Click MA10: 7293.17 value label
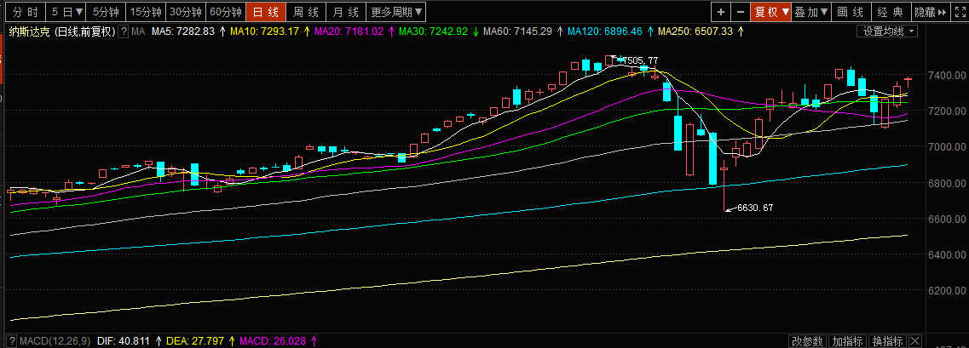The height and width of the screenshot is (348, 969). (x=264, y=31)
